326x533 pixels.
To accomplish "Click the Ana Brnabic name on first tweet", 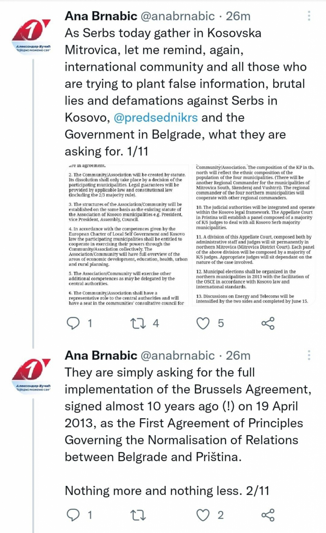I will (101, 16).
